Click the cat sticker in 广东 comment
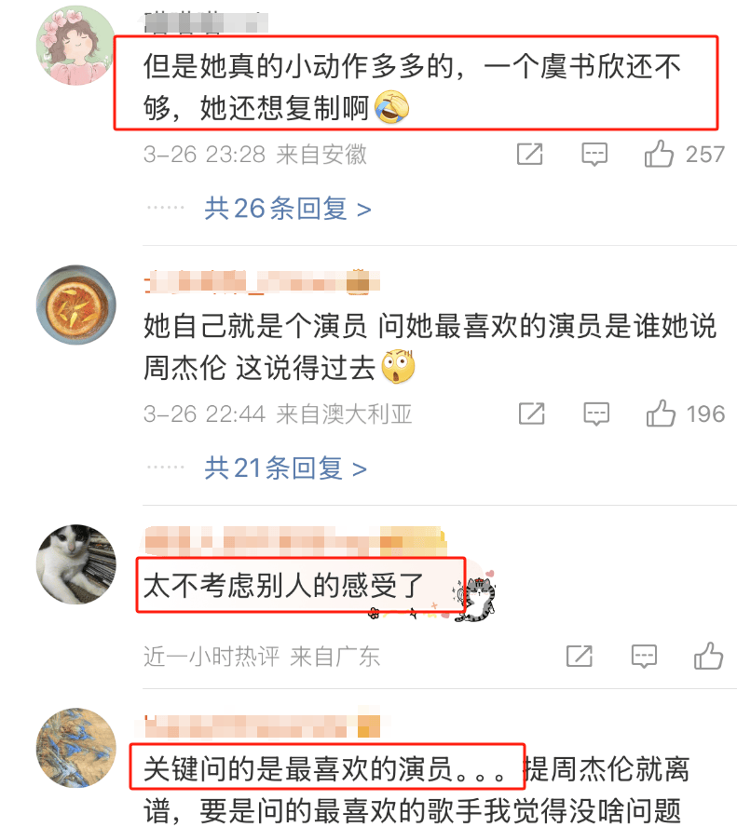The width and height of the screenshot is (737, 827). (476, 598)
